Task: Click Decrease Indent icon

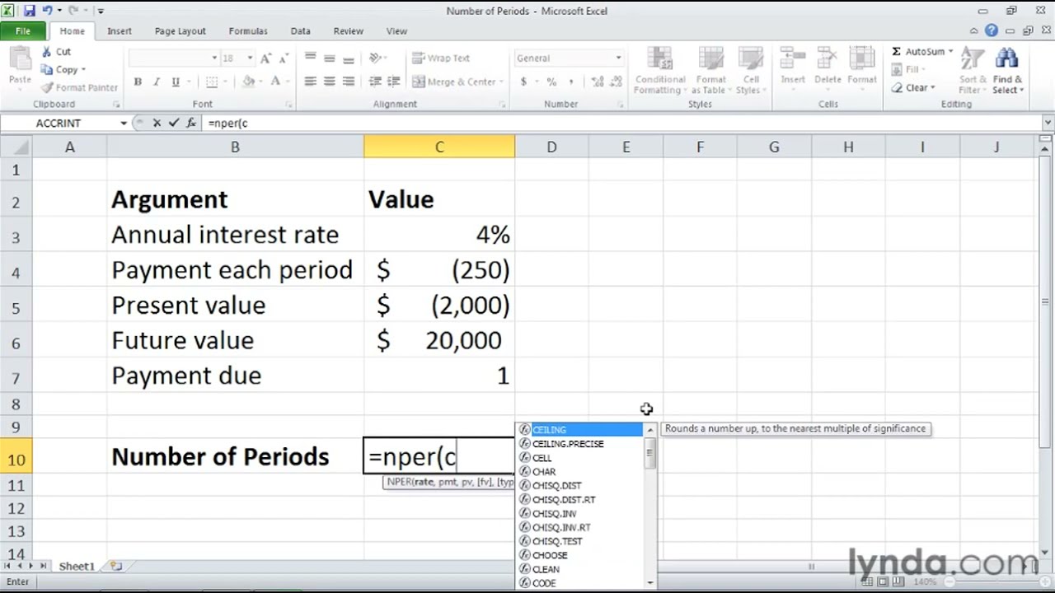Action: pos(375,82)
